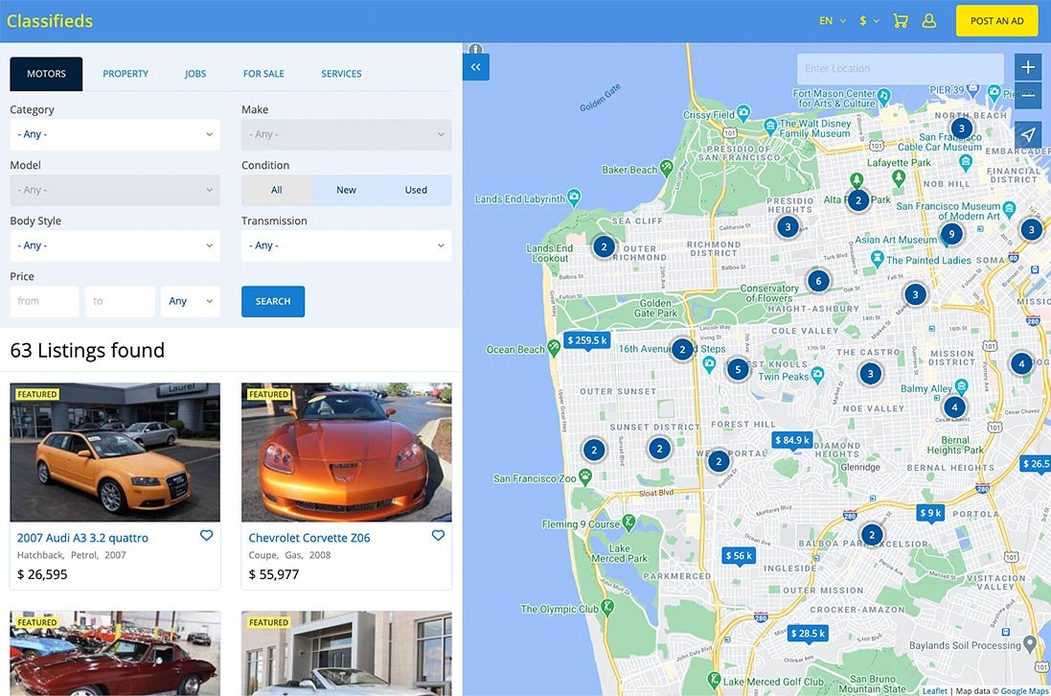Open the shopping cart icon
1051x696 pixels.
pos(901,21)
